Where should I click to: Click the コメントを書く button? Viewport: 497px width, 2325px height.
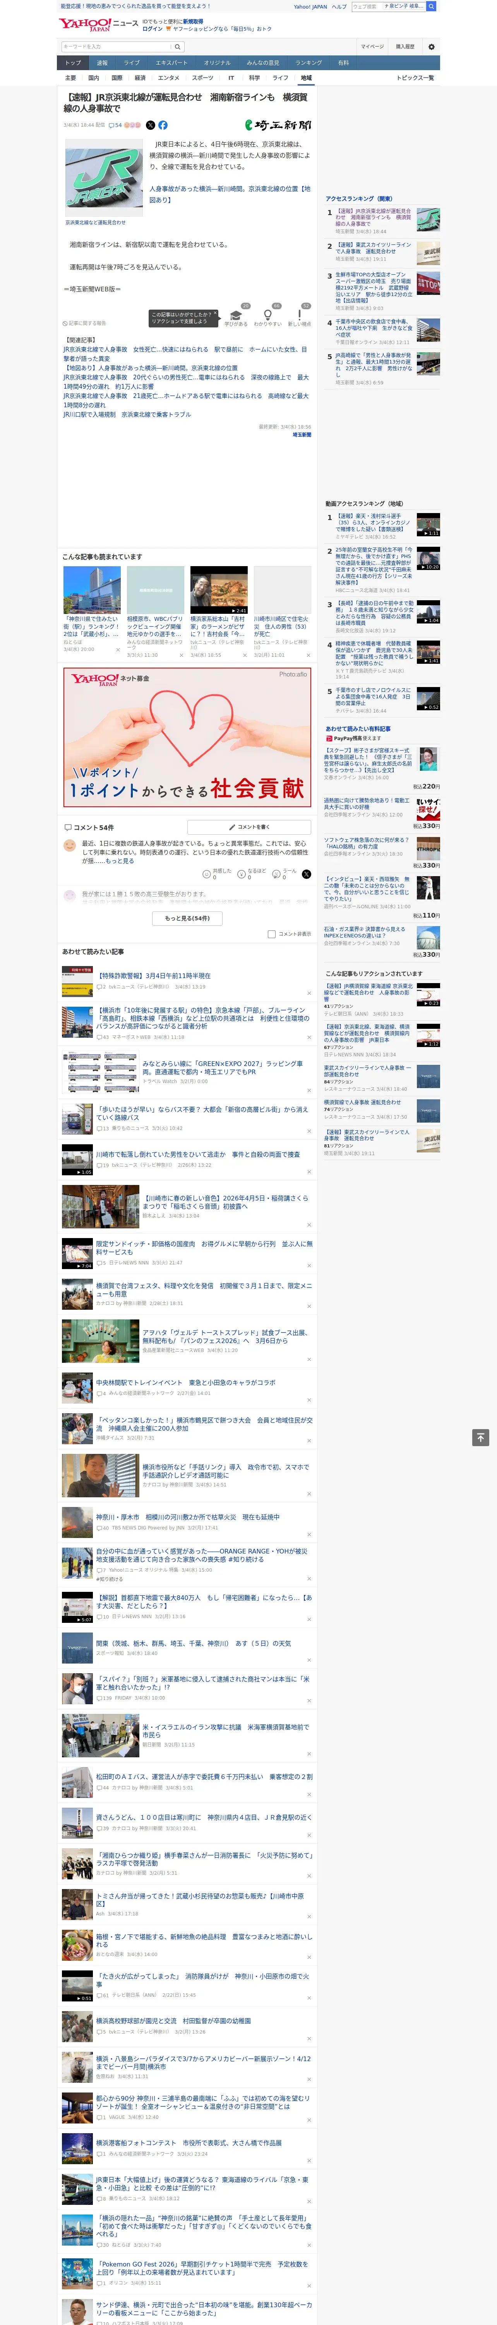click(x=249, y=827)
